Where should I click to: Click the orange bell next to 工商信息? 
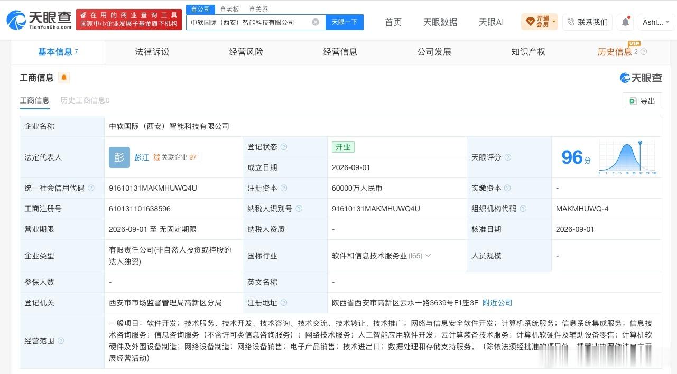pyautogui.click(x=64, y=78)
